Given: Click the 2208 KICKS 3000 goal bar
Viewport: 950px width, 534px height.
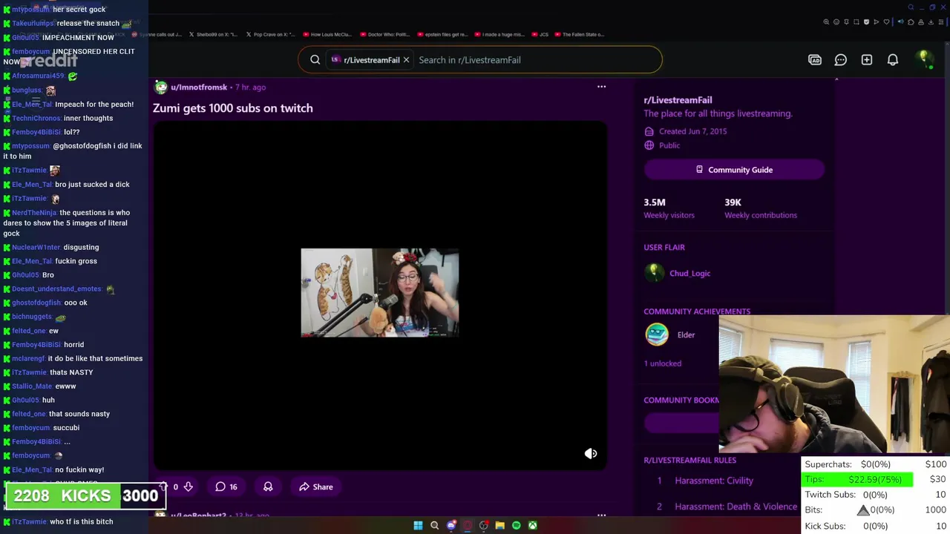Looking at the screenshot, I should click(x=85, y=496).
